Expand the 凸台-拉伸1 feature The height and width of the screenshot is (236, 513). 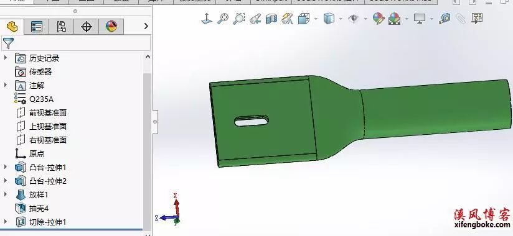point(5,167)
